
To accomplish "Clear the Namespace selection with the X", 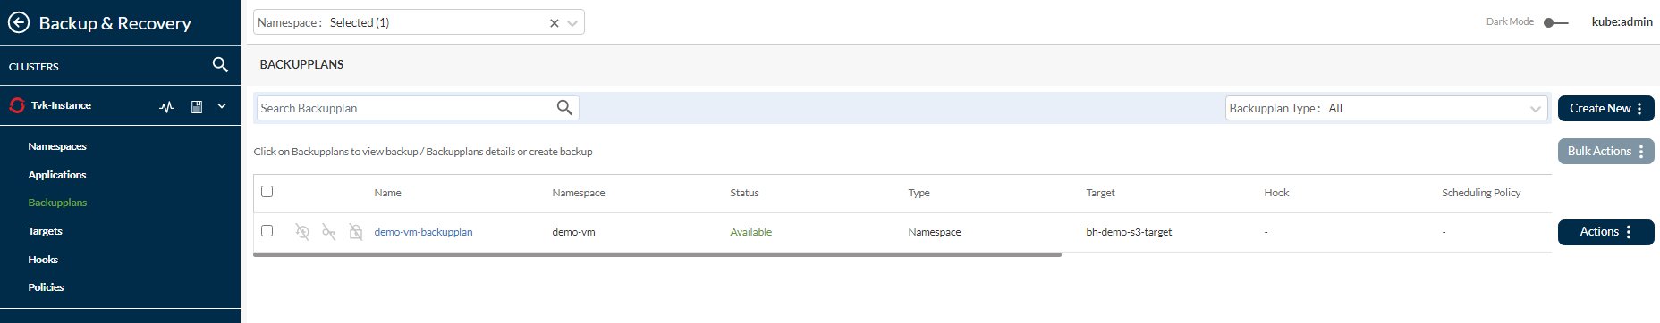I will 555,23.
